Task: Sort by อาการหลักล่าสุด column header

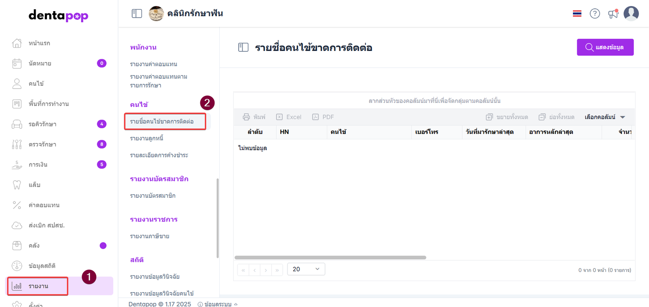Action: point(564,132)
